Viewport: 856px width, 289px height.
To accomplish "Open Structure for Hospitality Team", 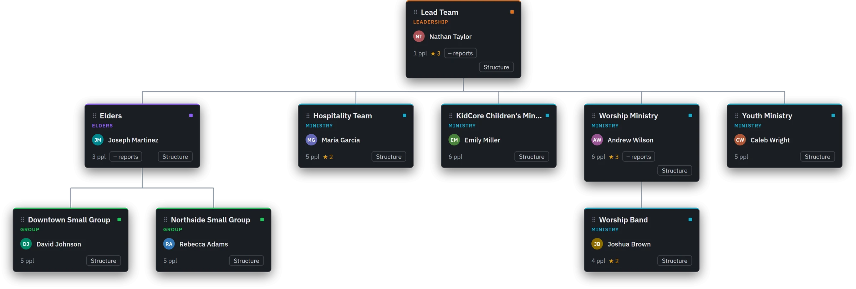I will tap(389, 157).
